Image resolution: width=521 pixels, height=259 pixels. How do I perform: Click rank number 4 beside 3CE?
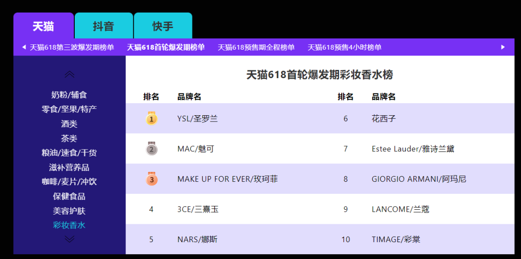(151, 209)
